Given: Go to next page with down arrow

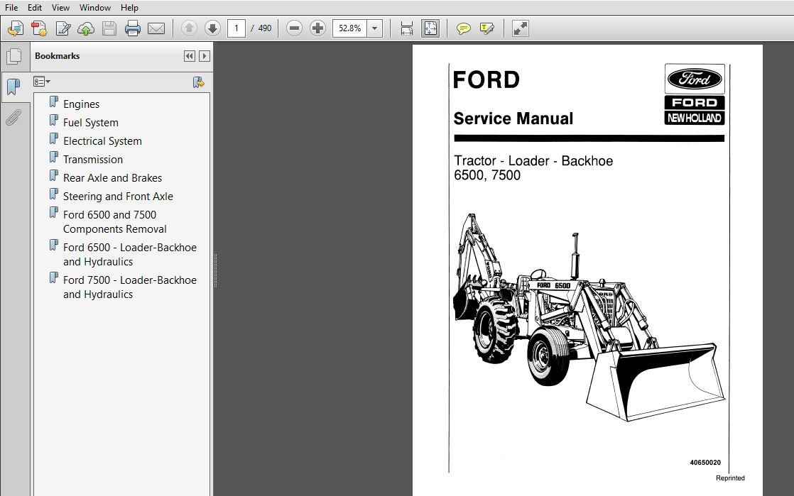Looking at the screenshot, I should [x=212, y=28].
